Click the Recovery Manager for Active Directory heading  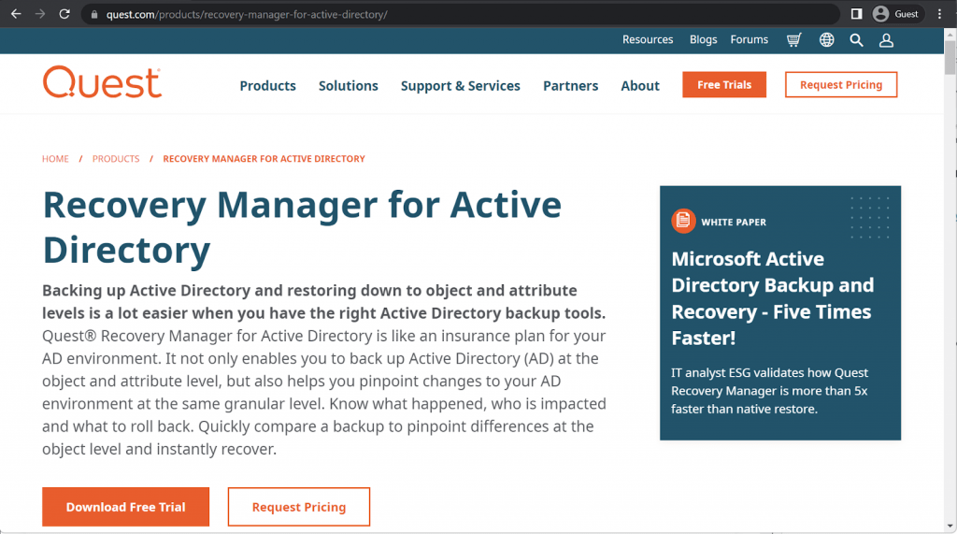tap(302, 227)
